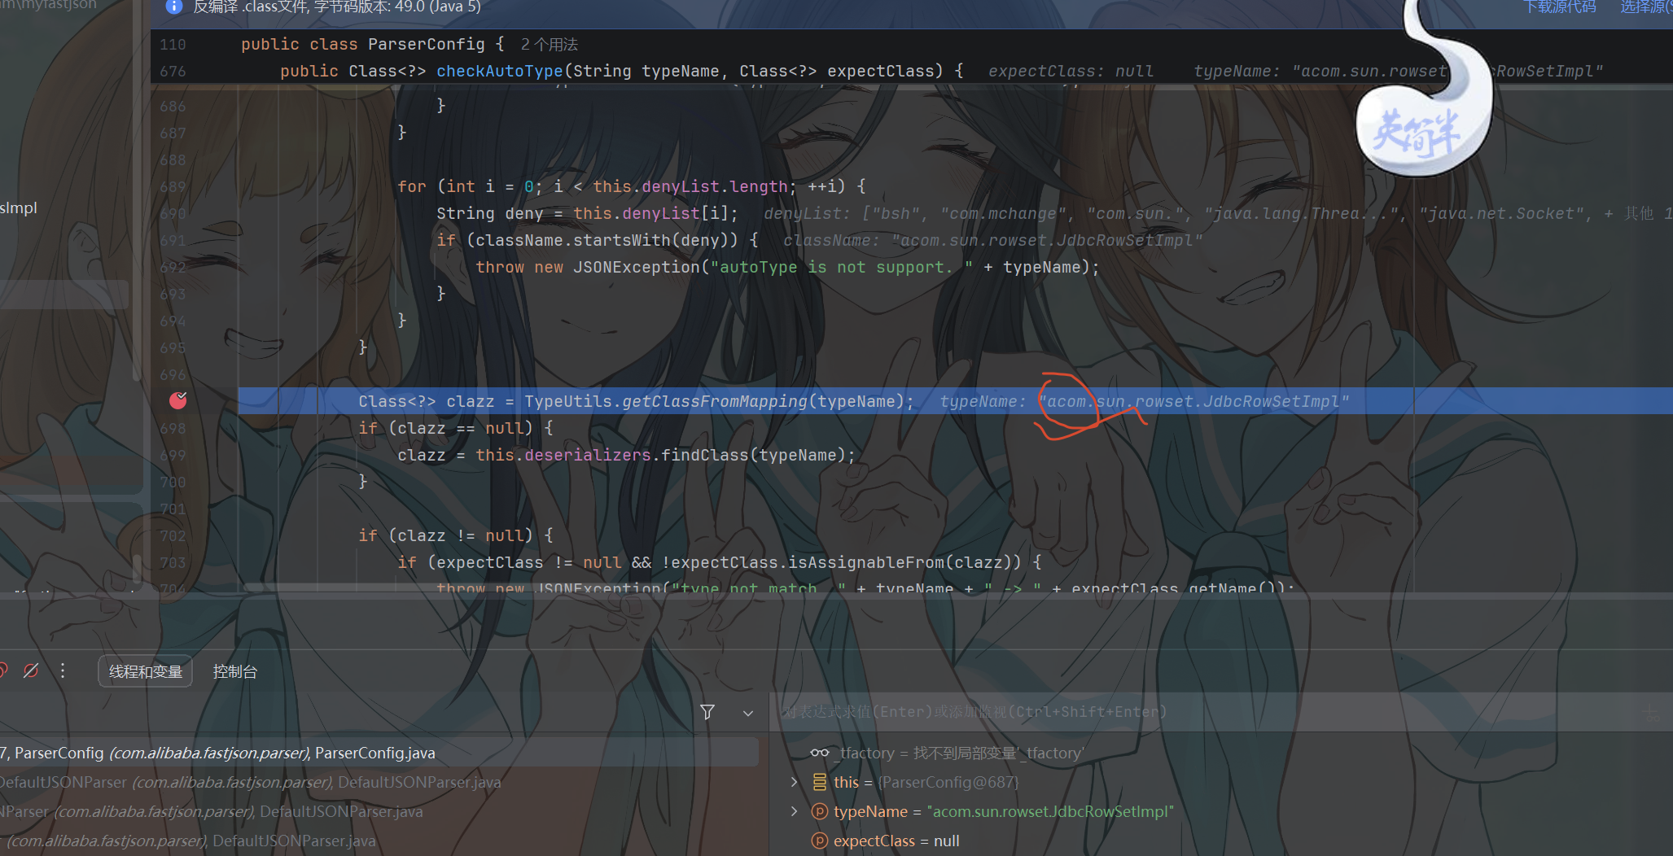Select the first DefaultJSONParser.java stack frame

[x=379, y=782]
